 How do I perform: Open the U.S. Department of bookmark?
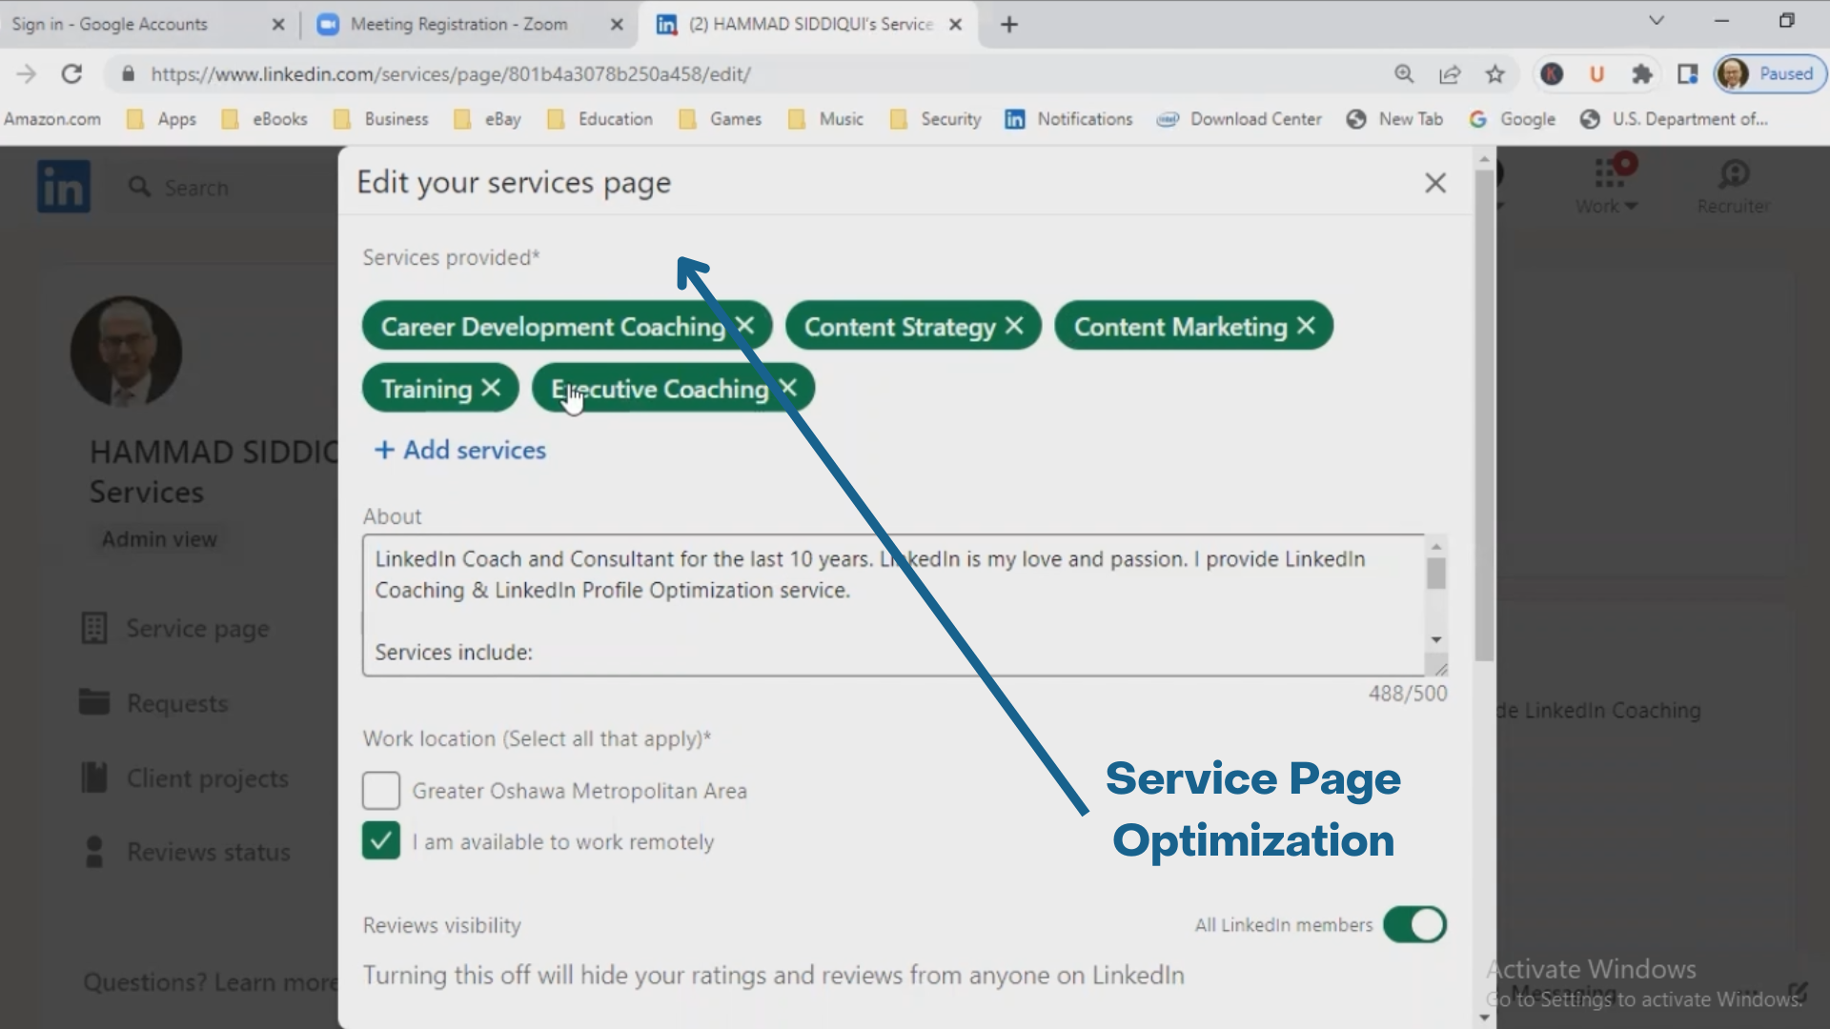coord(1674,119)
